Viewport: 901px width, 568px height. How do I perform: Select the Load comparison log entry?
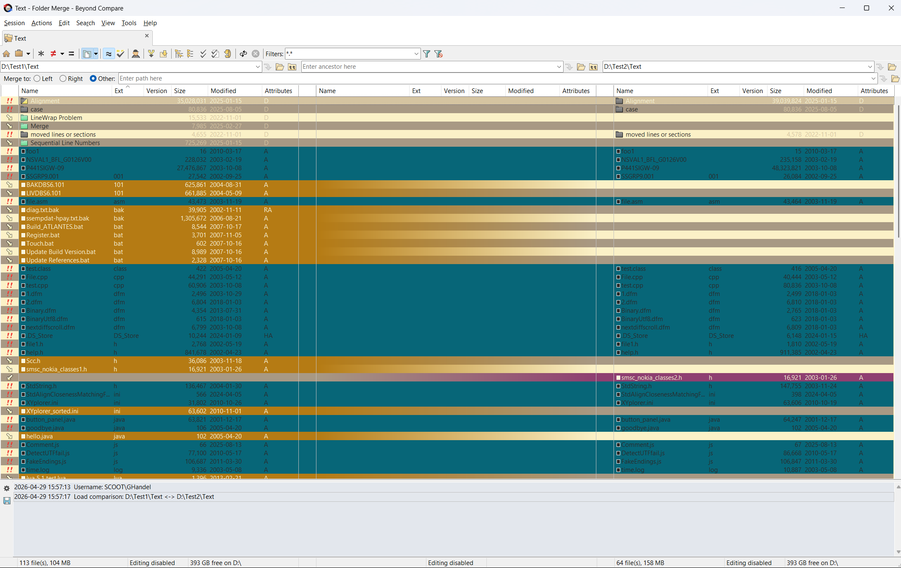pyautogui.click(x=453, y=497)
